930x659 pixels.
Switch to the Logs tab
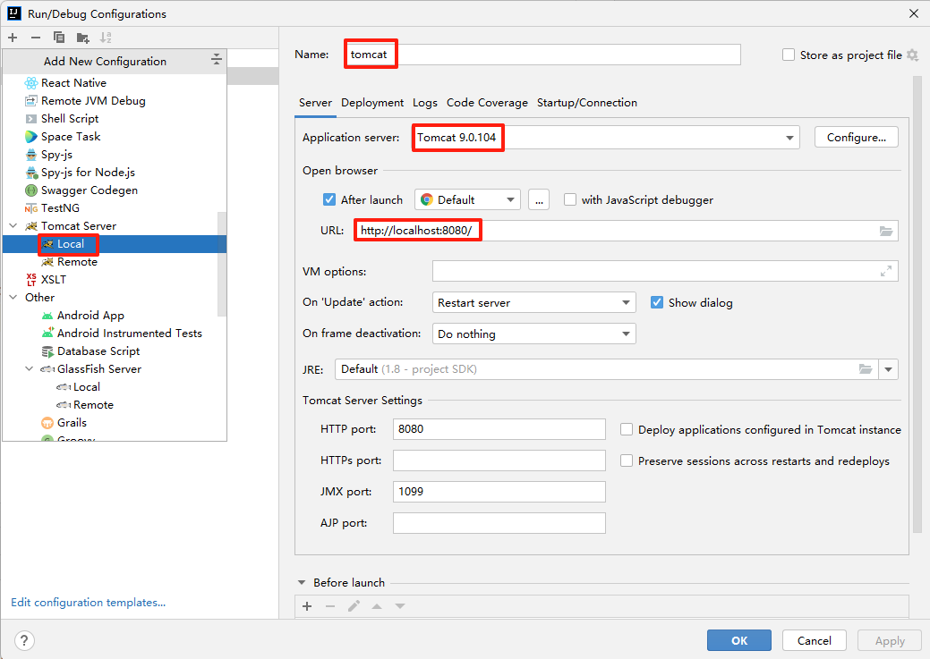(424, 103)
